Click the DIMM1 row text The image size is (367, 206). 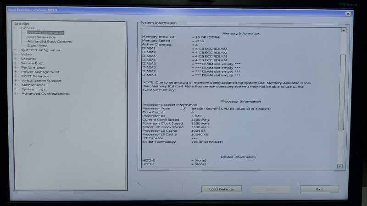coord(184,49)
